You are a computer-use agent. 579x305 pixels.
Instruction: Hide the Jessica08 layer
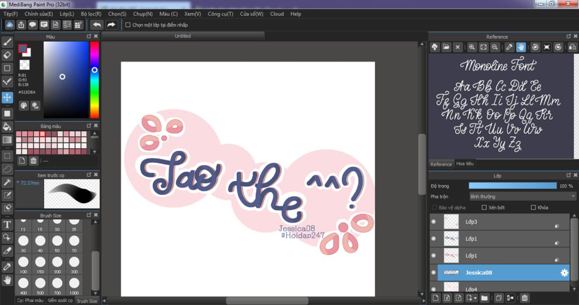[434, 273]
